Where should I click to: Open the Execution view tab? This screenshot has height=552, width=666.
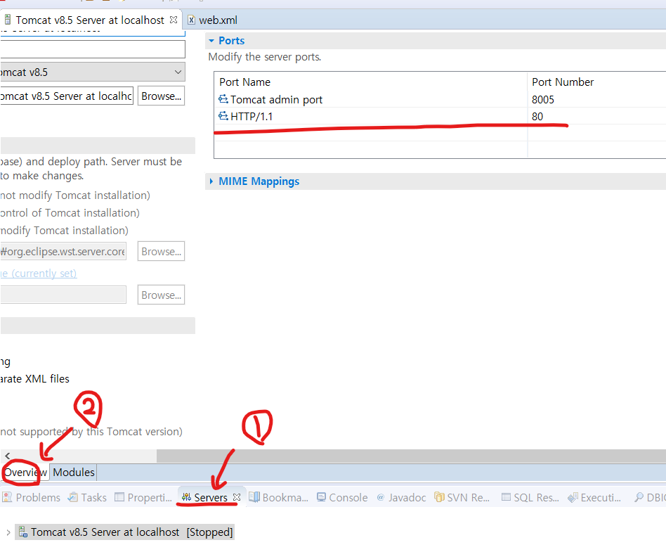point(594,498)
